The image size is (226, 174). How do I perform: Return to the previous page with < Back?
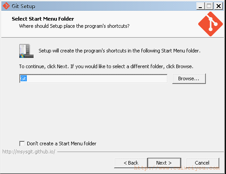(x=131, y=163)
